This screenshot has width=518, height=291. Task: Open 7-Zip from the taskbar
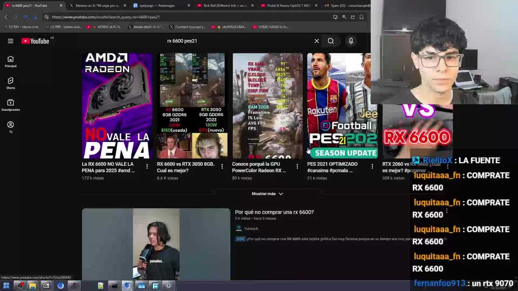click(47, 286)
